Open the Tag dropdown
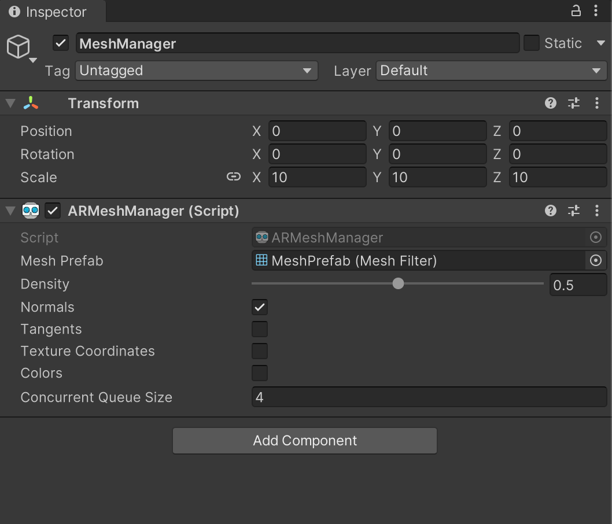Screen dimensions: 612x524 pos(196,71)
